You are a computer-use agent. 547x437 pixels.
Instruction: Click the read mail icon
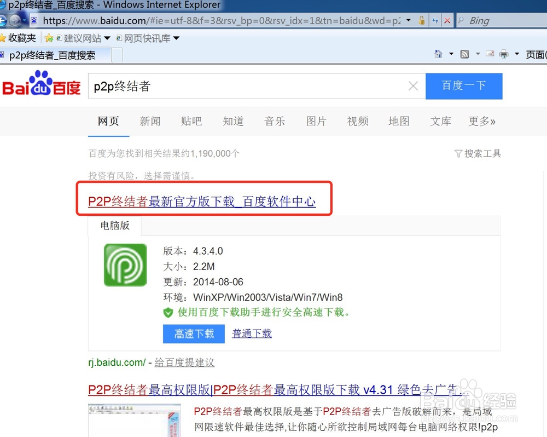(x=490, y=54)
